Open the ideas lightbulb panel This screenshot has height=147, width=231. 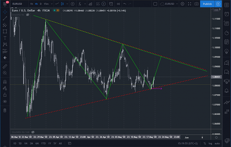coord(227,51)
